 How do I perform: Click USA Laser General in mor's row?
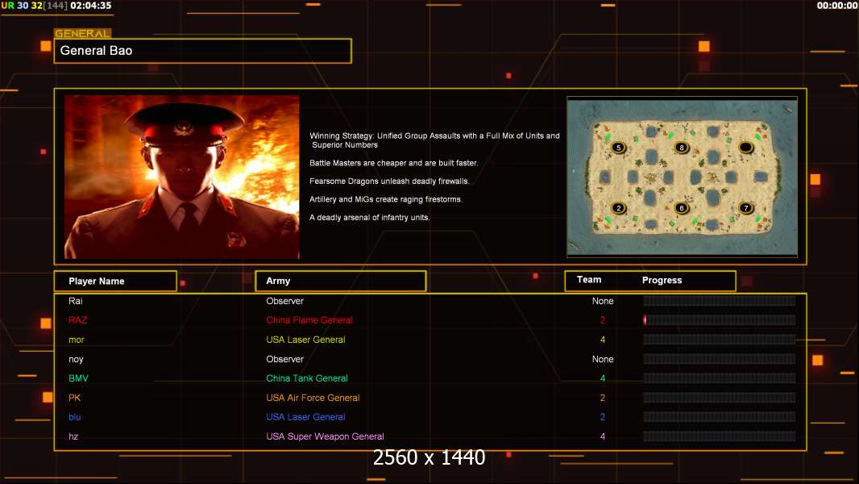[x=305, y=340]
